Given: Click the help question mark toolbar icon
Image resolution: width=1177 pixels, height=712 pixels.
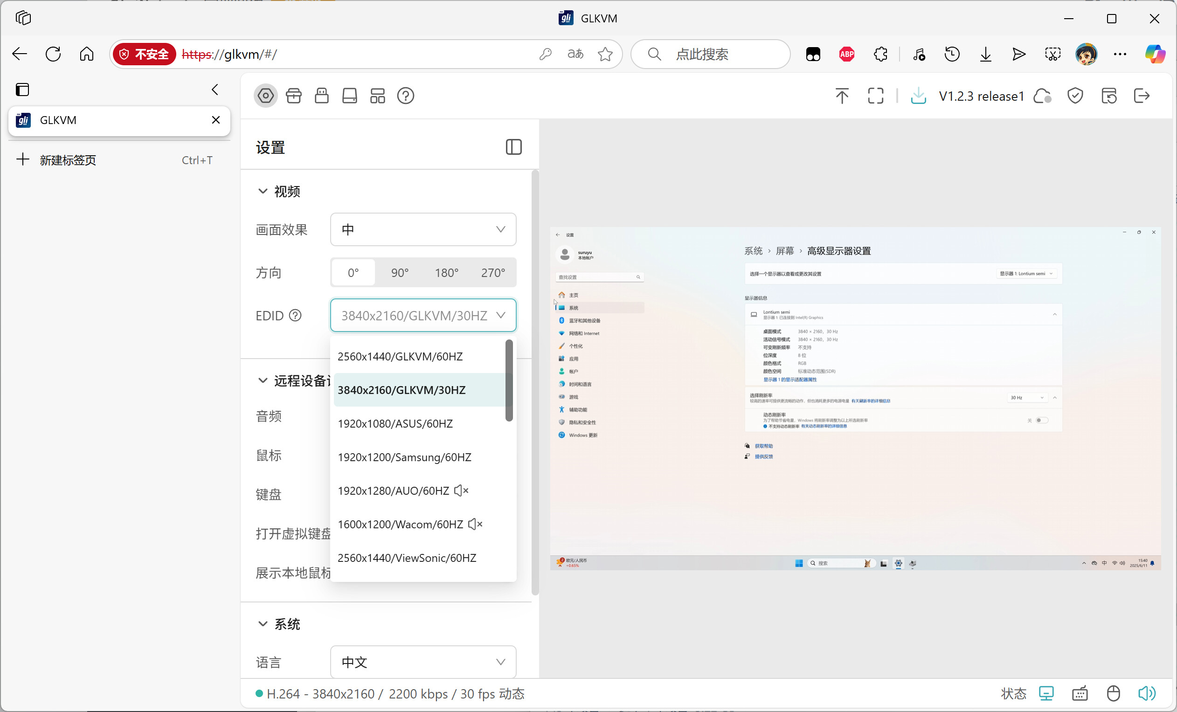Looking at the screenshot, I should pos(405,96).
